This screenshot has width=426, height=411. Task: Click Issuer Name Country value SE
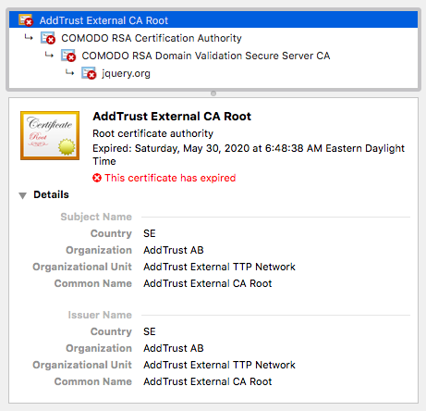(150, 331)
